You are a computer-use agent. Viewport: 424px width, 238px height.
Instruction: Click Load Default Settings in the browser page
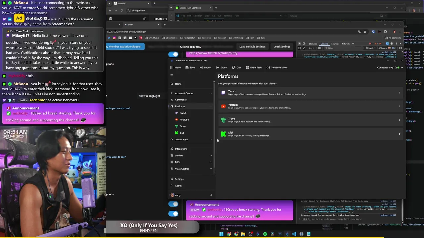click(252, 47)
